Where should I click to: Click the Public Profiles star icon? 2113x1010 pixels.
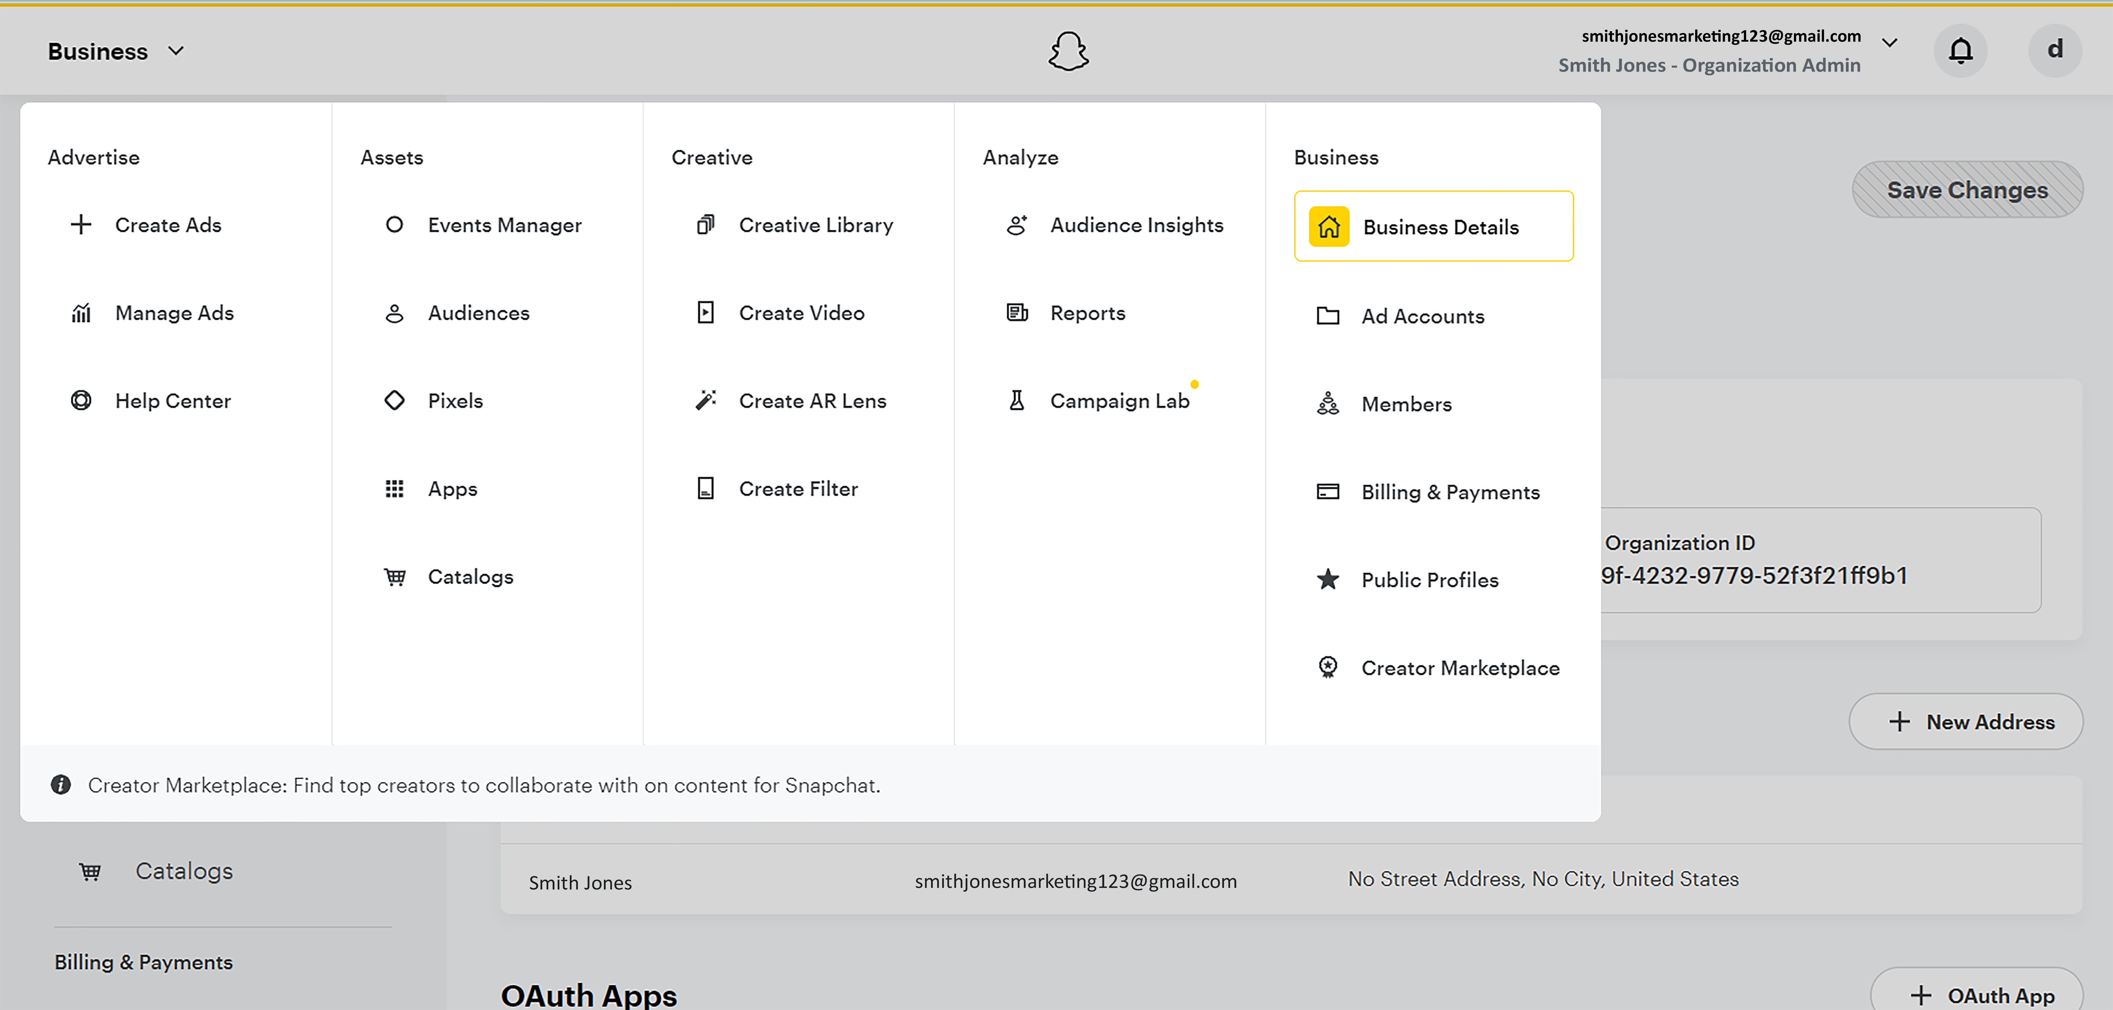(1328, 580)
